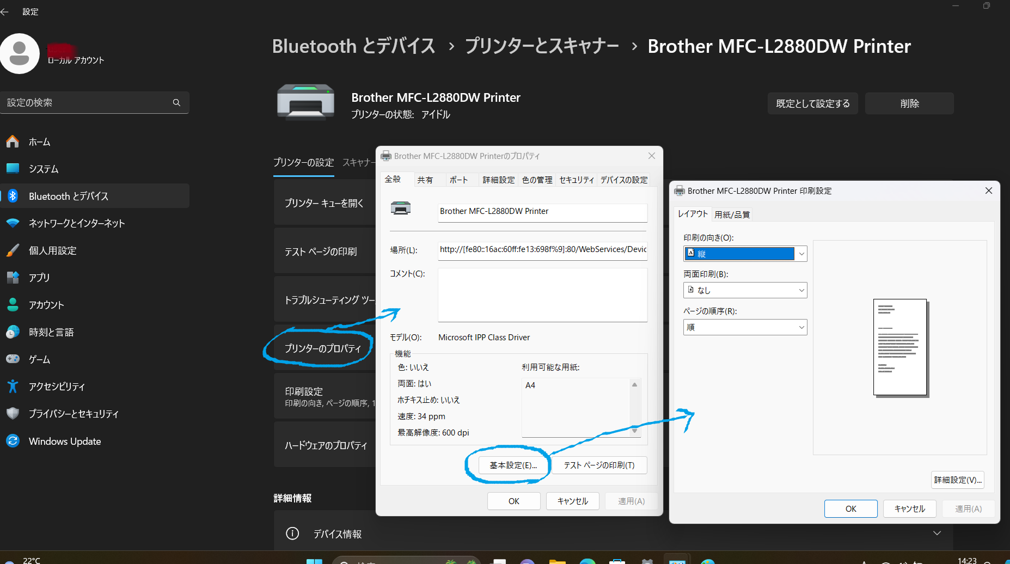1010x564 pixels.
Task: Click the 詳細設定(V)... button
Action: (x=957, y=480)
